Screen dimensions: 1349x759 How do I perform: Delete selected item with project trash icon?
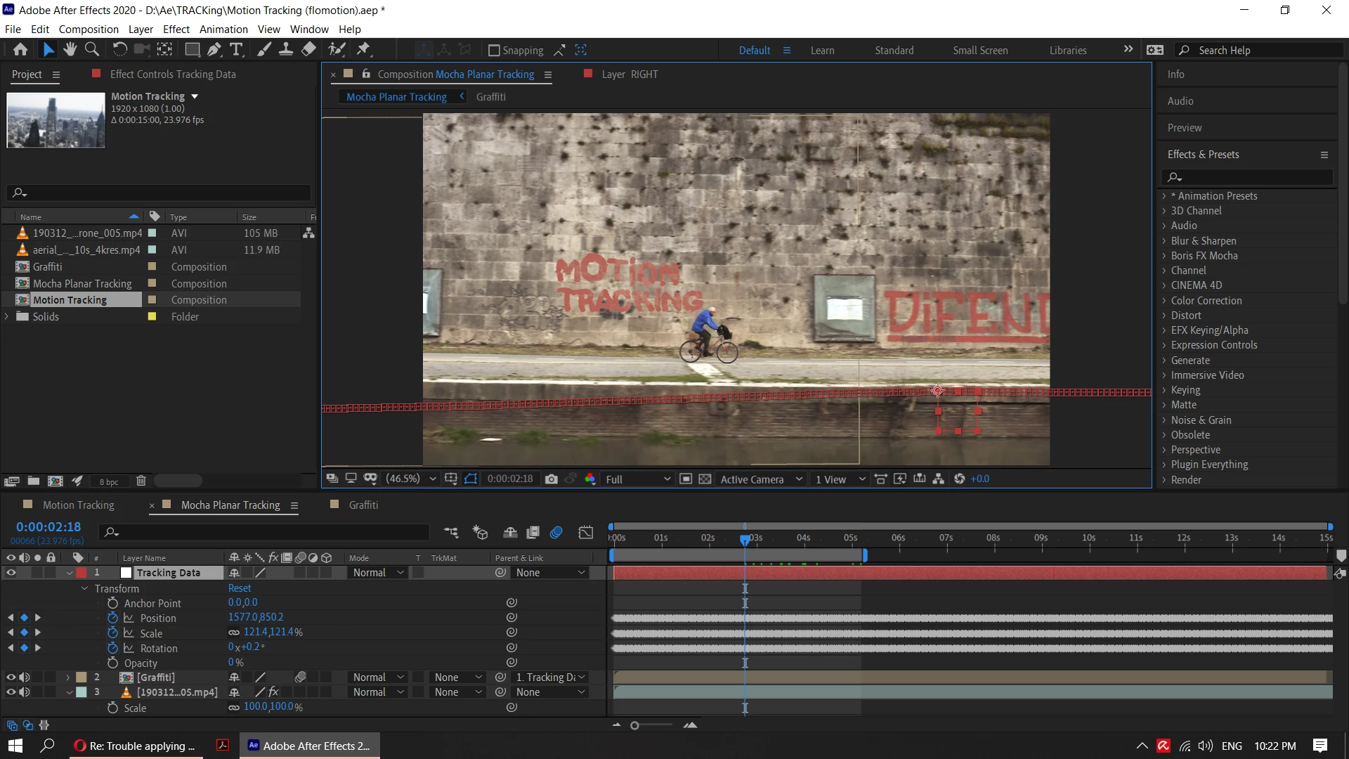pyautogui.click(x=141, y=481)
